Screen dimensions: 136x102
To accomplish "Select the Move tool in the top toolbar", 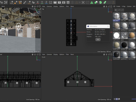I will point(2,2).
